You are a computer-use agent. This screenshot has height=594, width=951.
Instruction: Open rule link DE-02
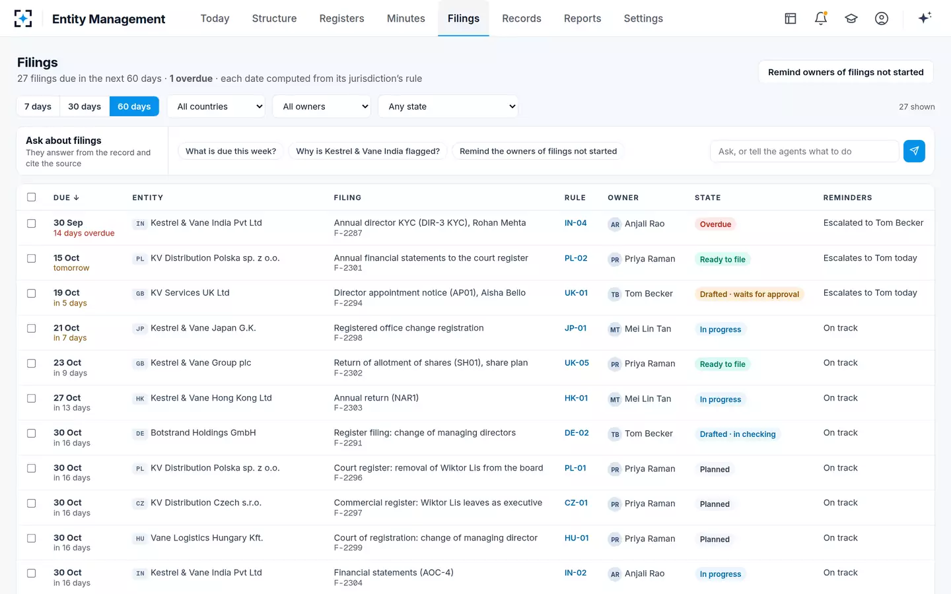pos(577,433)
